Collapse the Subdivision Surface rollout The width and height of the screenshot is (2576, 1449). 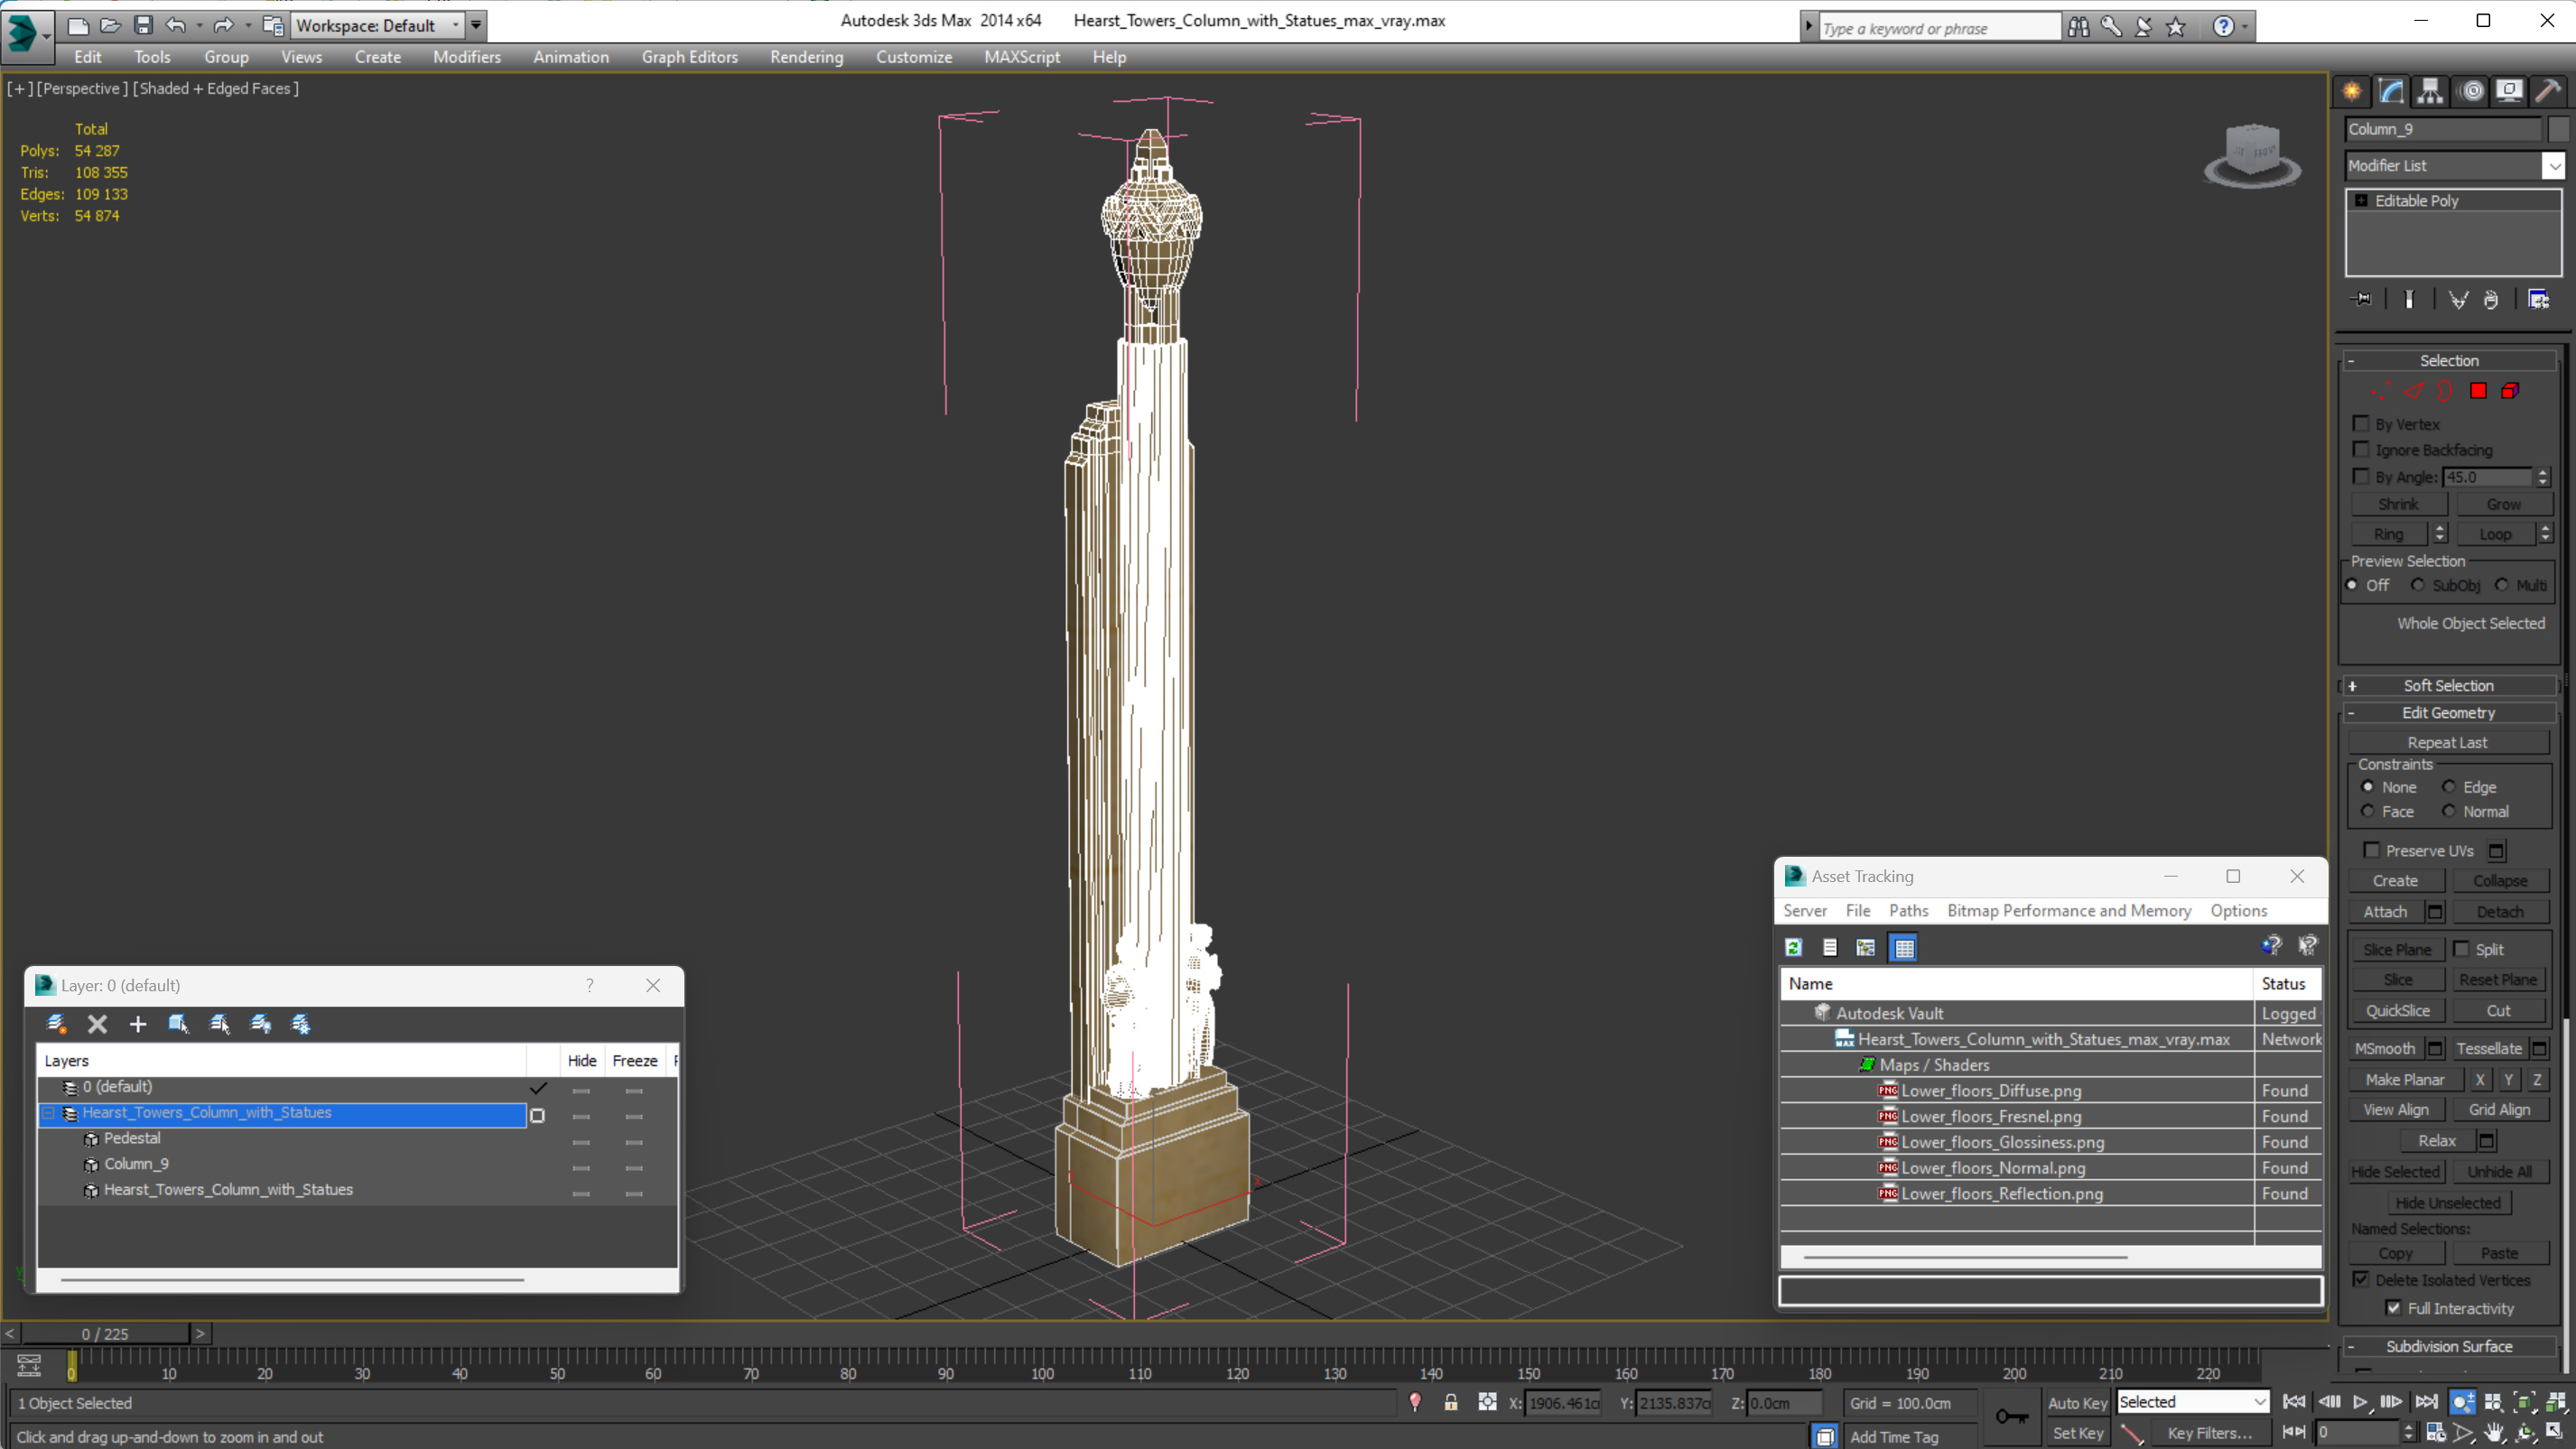point(2449,1346)
